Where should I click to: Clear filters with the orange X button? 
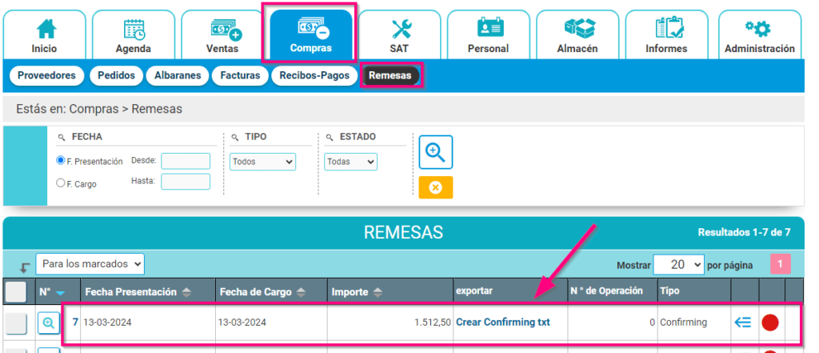(436, 187)
